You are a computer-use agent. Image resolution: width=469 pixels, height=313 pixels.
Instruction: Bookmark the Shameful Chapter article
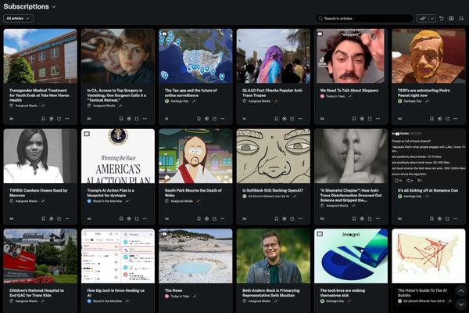[354, 218]
